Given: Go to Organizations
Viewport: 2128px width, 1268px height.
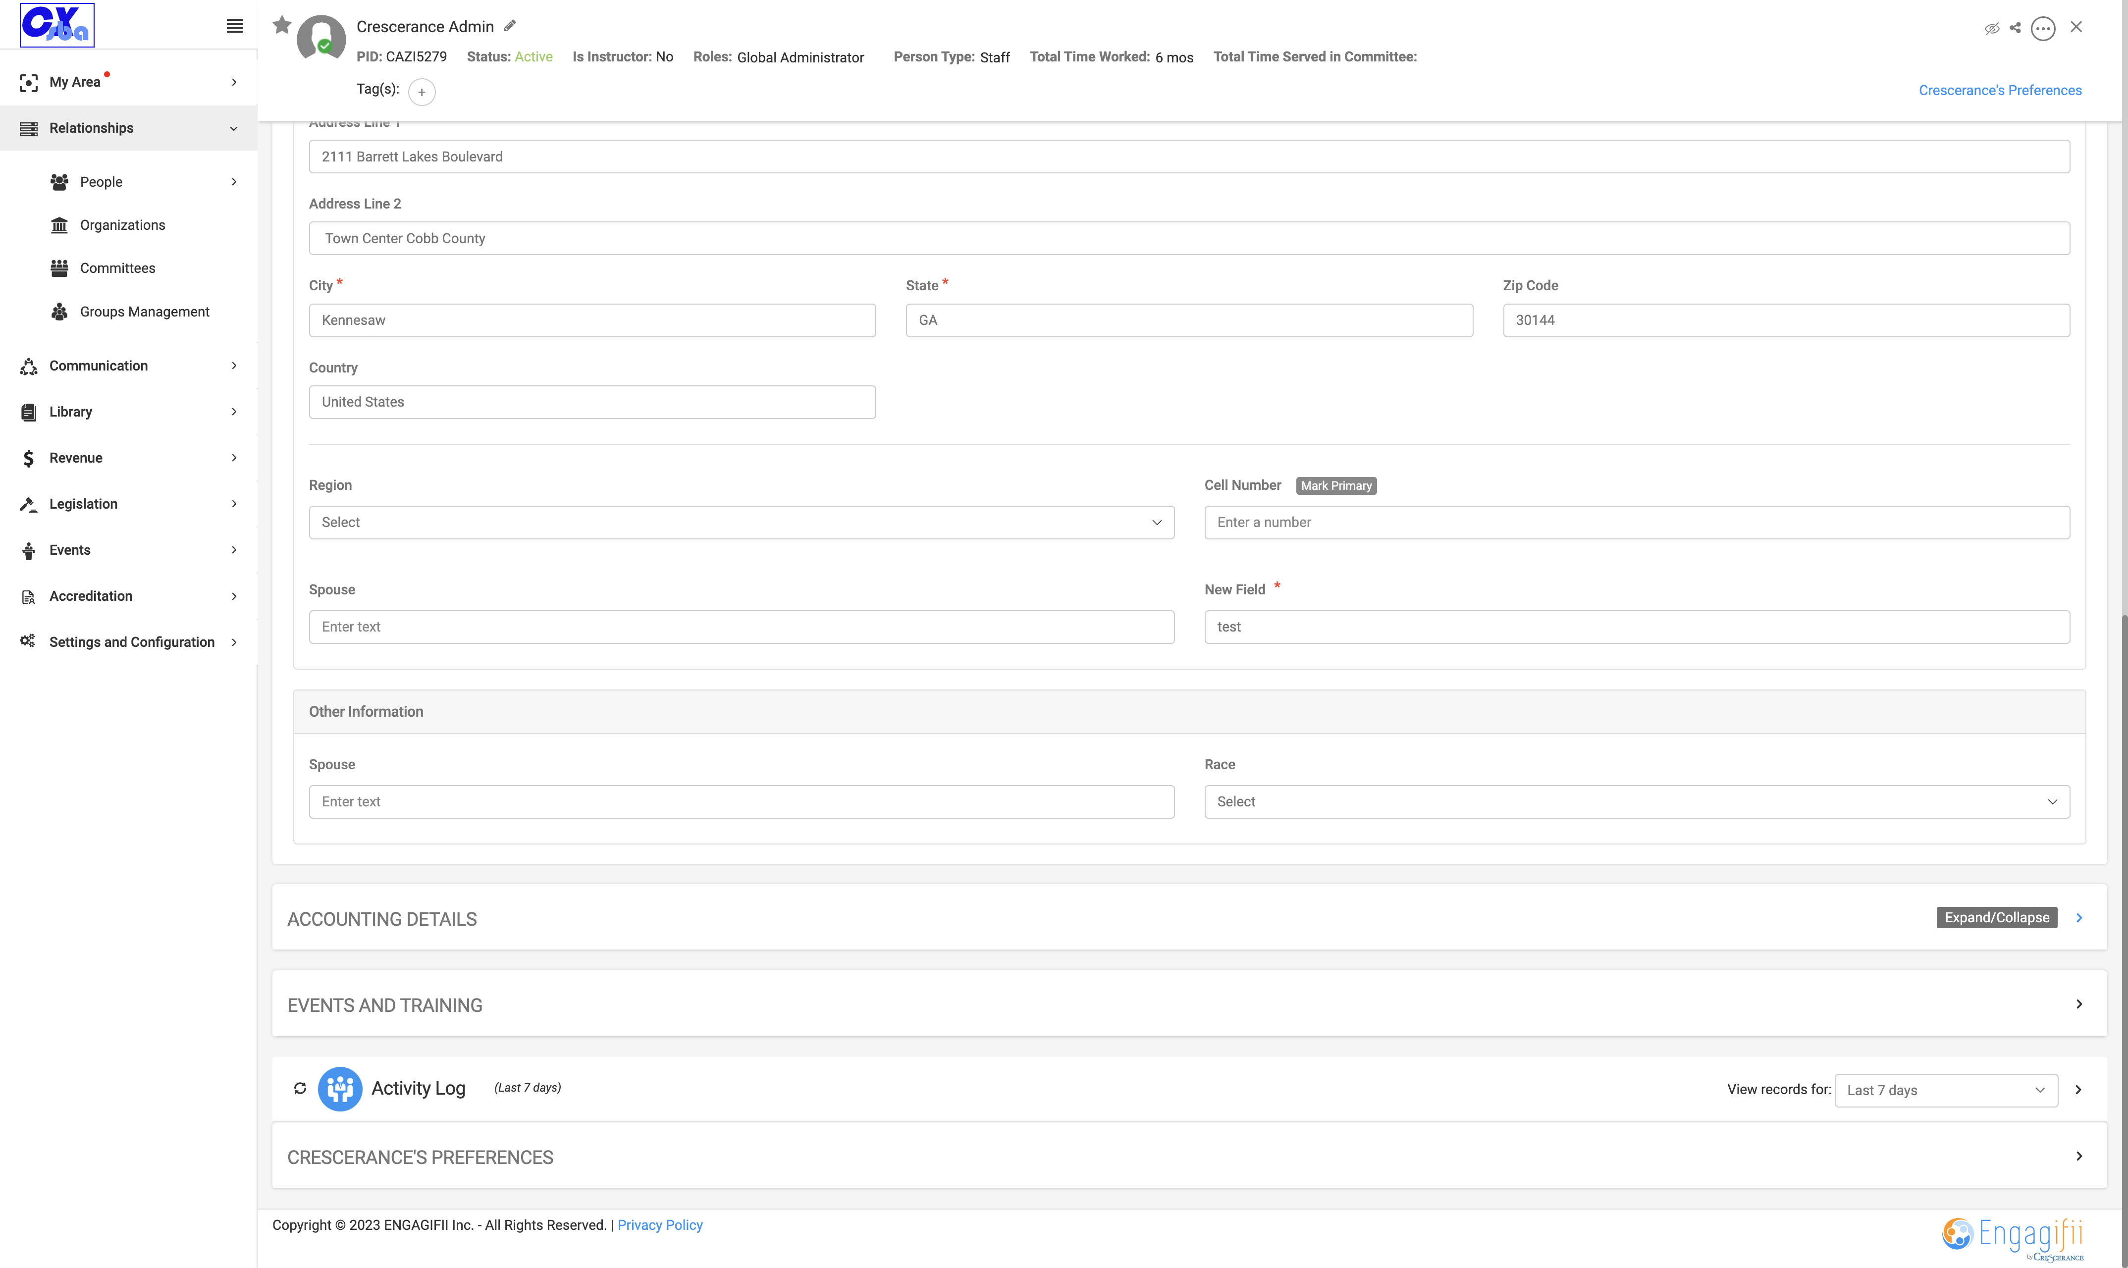Looking at the screenshot, I should [122, 225].
